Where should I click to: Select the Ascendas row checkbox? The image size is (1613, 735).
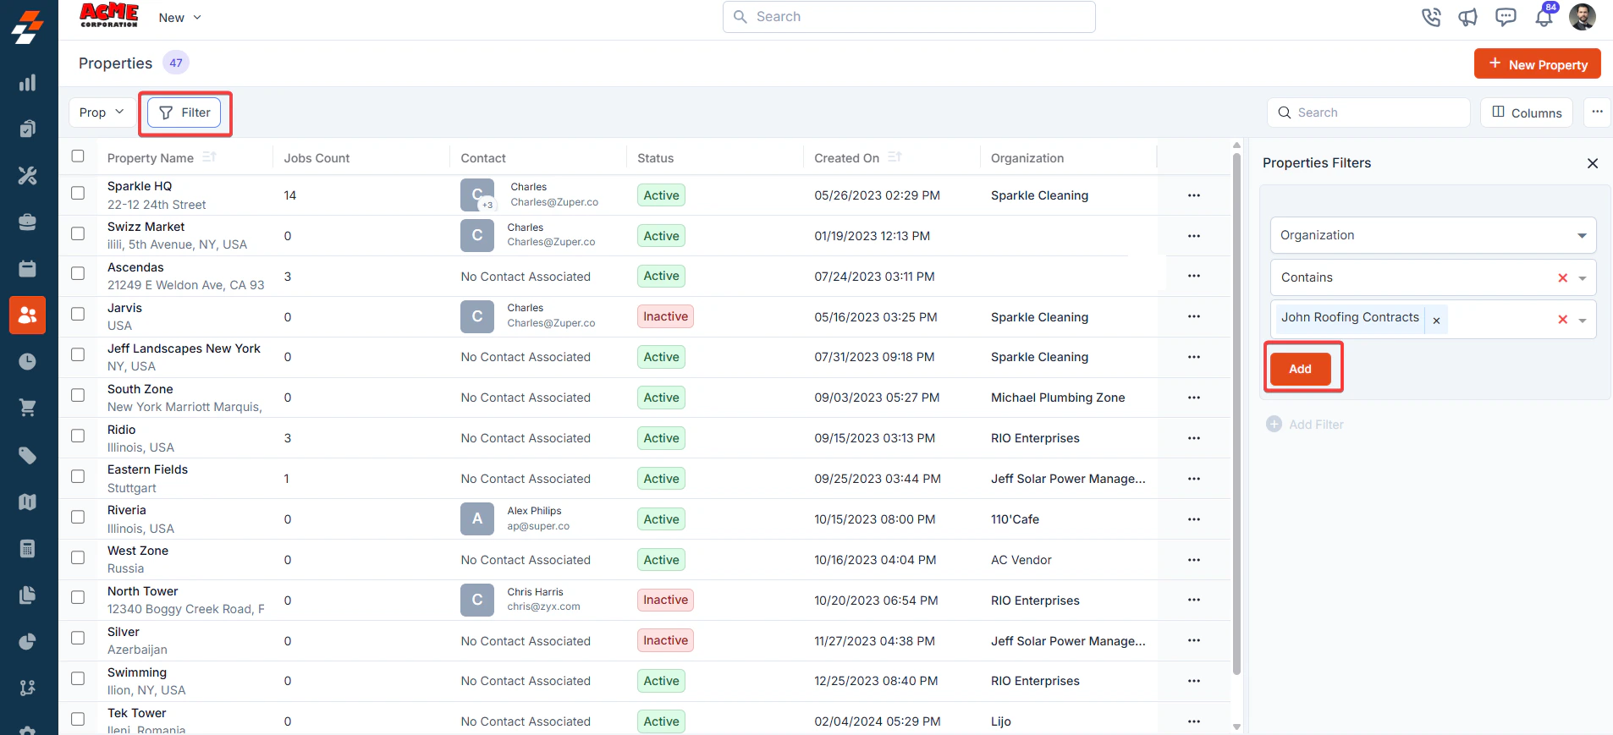tap(78, 273)
